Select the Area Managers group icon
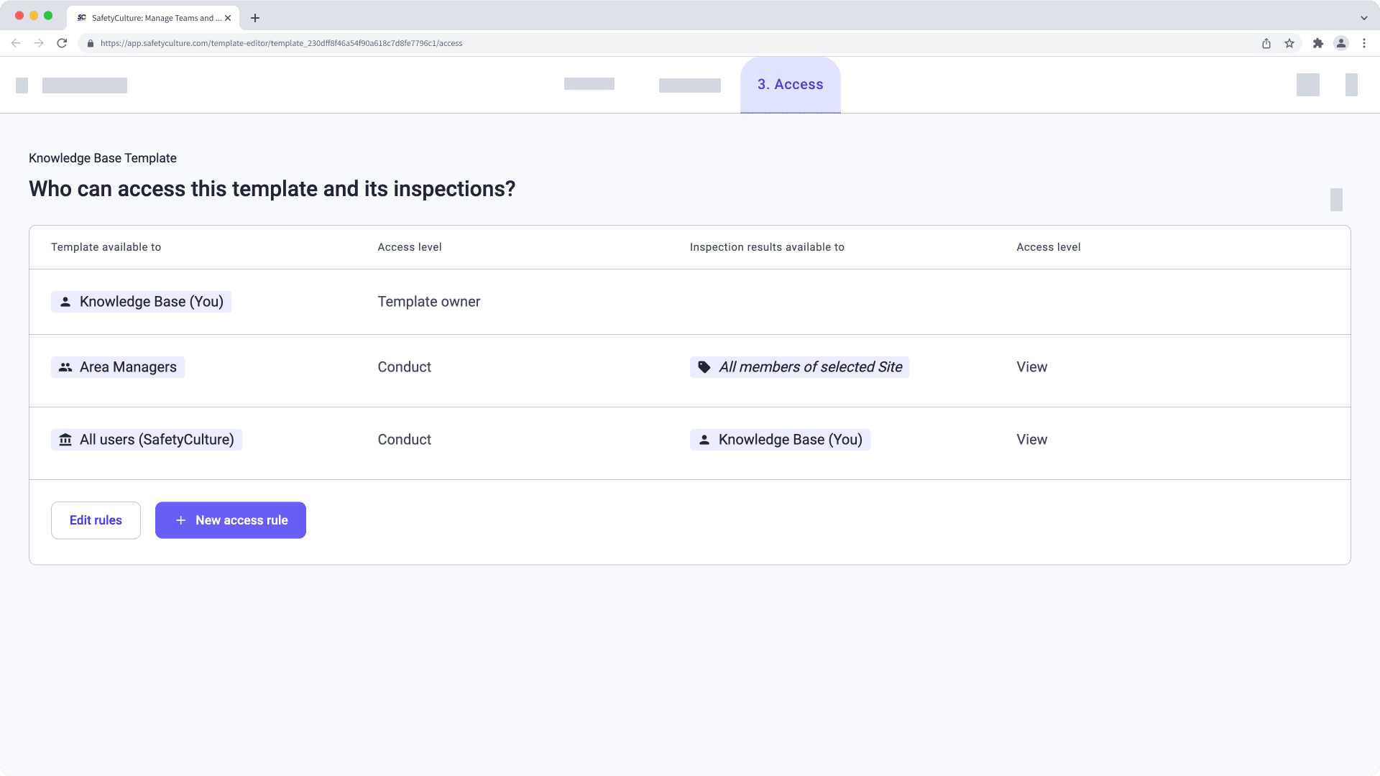The image size is (1380, 776). (65, 368)
